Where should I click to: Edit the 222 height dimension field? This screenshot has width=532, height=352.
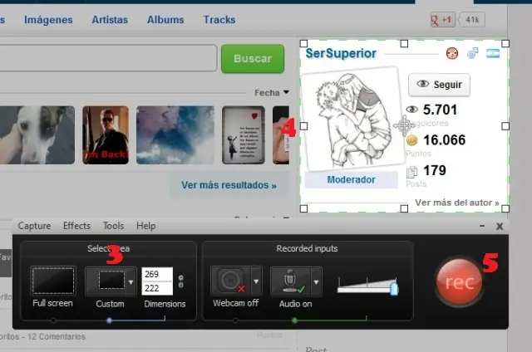157,288
